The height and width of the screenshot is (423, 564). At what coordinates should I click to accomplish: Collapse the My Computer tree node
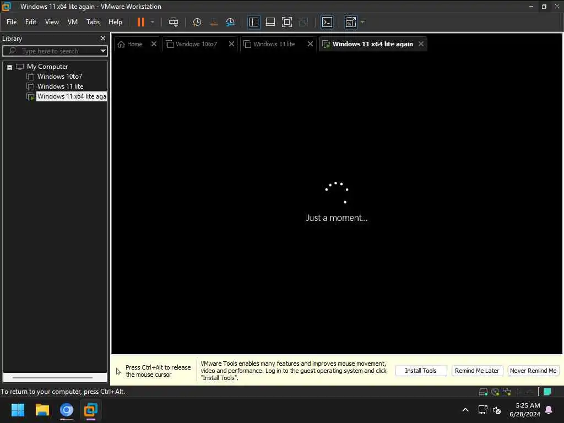pos(10,67)
